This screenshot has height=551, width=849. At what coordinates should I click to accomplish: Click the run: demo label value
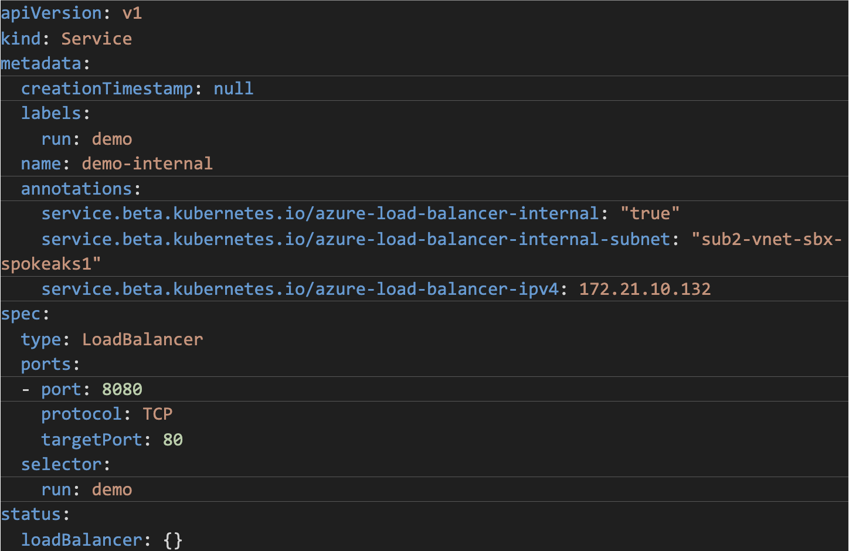[111, 139]
